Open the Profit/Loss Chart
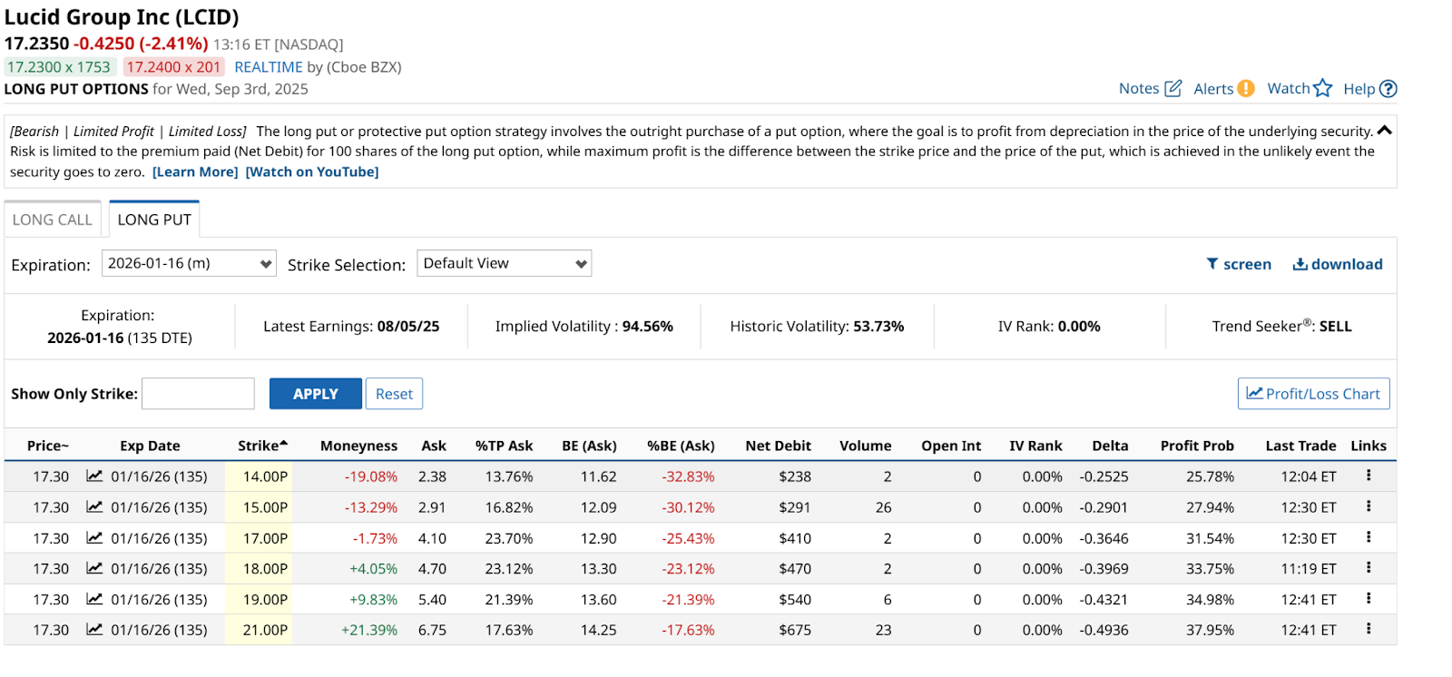The height and width of the screenshot is (677, 1452). tap(1313, 394)
